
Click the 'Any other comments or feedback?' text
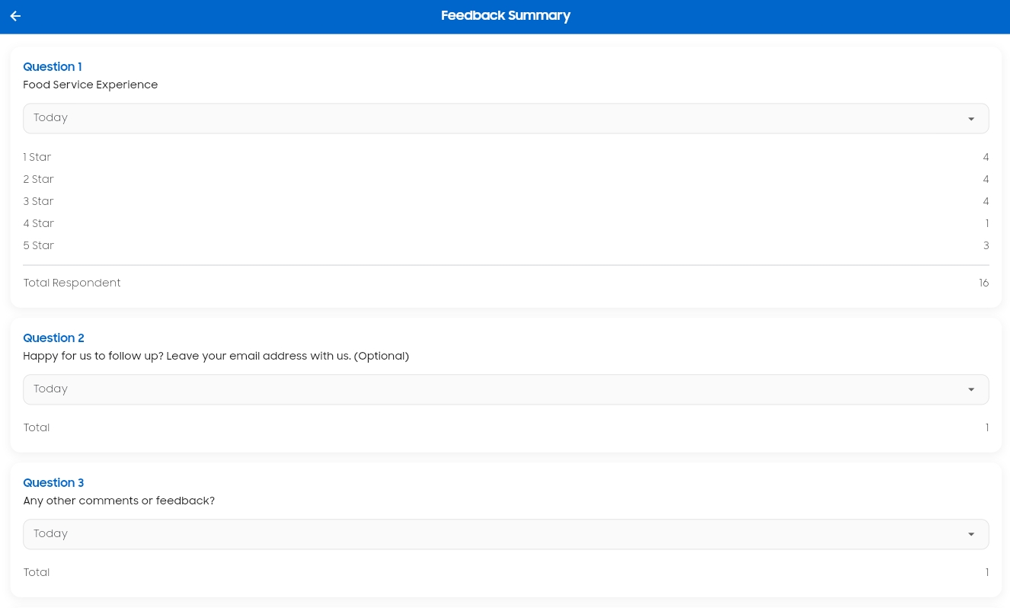pos(119,501)
